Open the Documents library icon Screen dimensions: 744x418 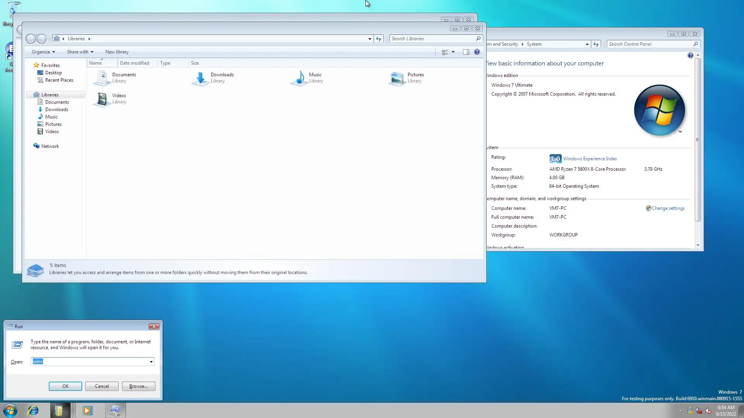coord(102,78)
